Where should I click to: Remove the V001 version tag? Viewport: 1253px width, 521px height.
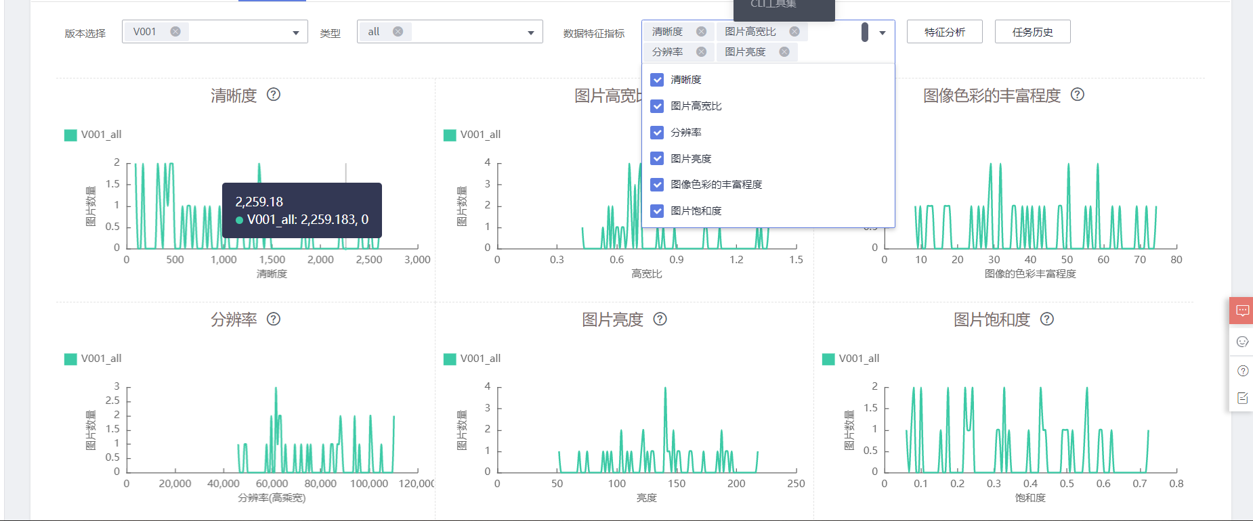[175, 31]
